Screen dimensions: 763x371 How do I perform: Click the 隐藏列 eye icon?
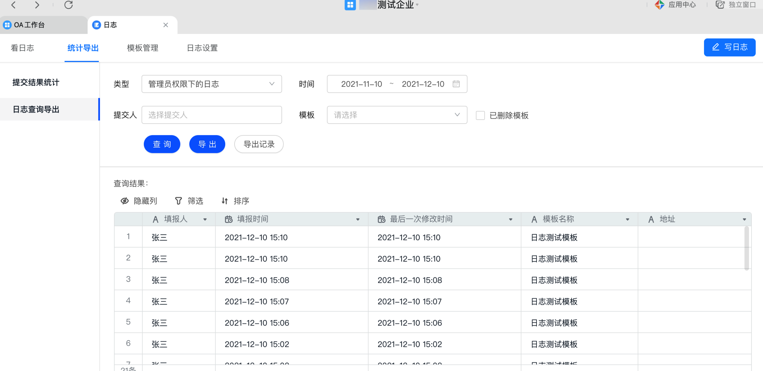pyautogui.click(x=125, y=201)
